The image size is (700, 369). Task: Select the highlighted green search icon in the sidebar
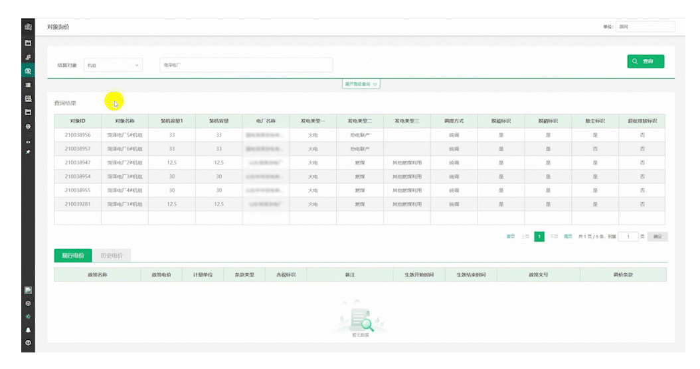28,71
